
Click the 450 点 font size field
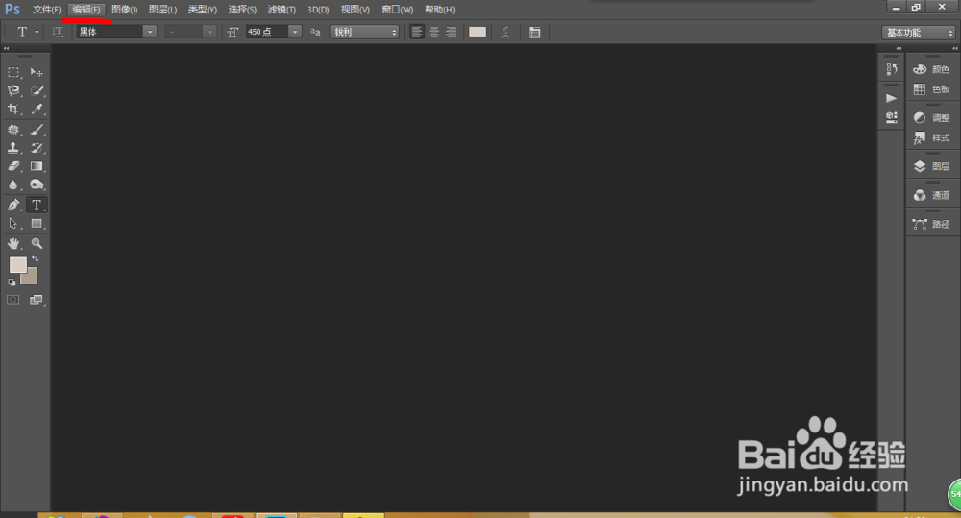[266, 32]
